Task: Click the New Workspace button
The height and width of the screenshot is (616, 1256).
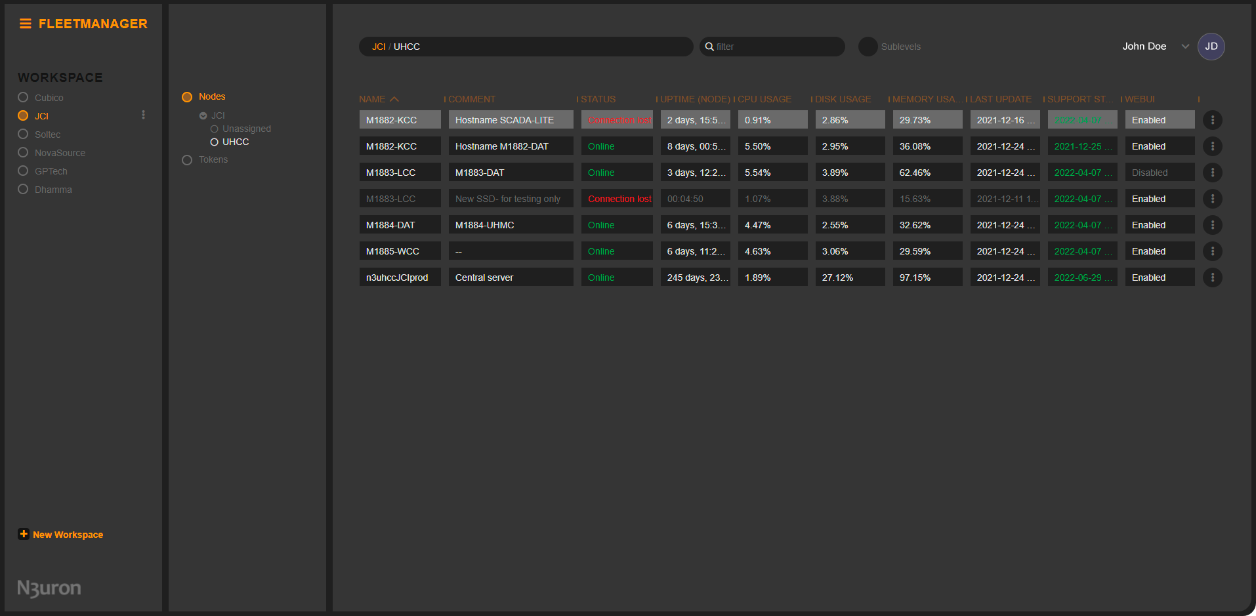Action: click(x=68, y=534)
